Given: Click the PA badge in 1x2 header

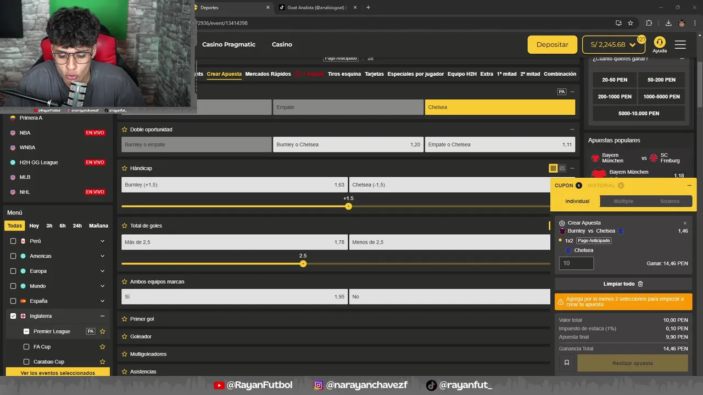Looking at the screenshot, I should (561, 92).
